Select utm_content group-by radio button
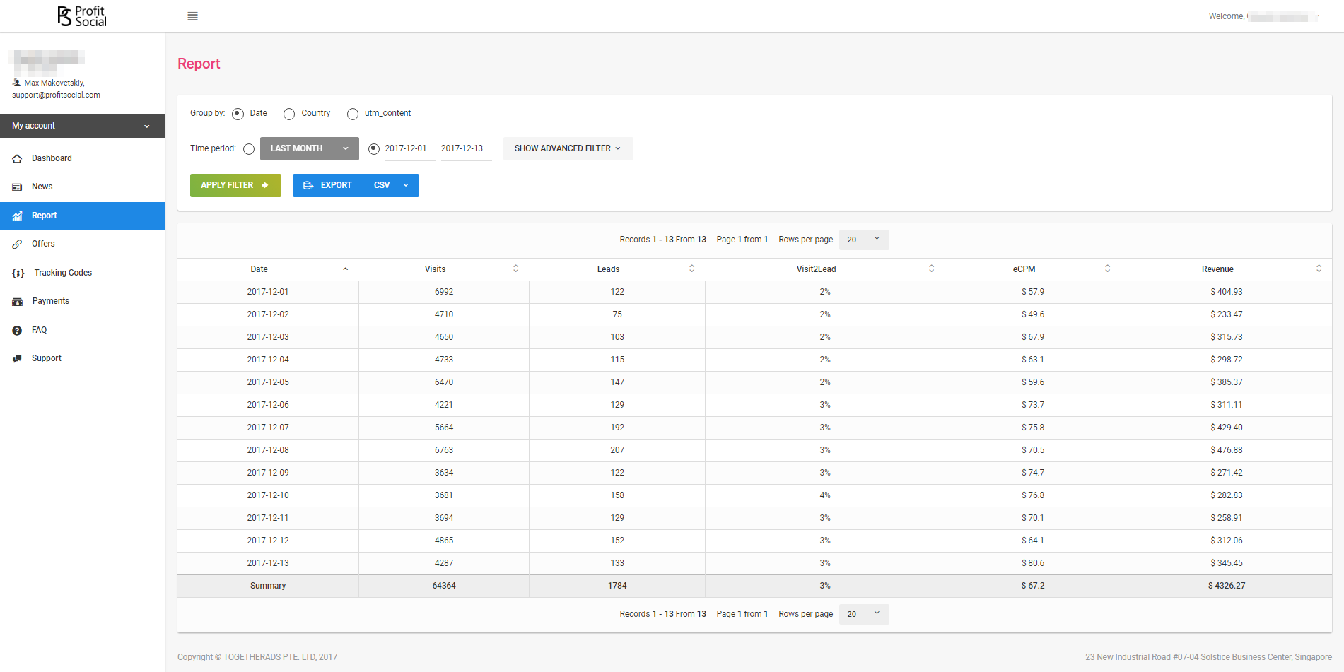This screenshot has height=672, width=1344. click(353, 114)
